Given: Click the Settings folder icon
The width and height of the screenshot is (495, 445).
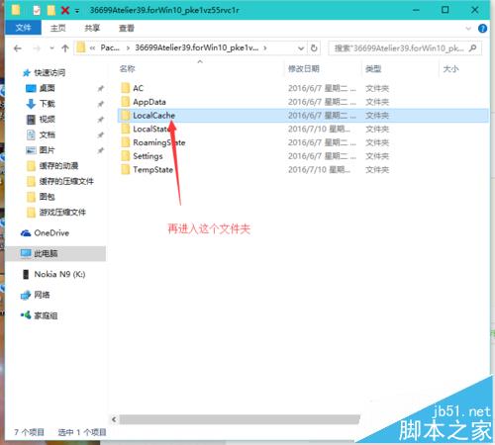Looking at the screenshot, I should coord(126,156).
